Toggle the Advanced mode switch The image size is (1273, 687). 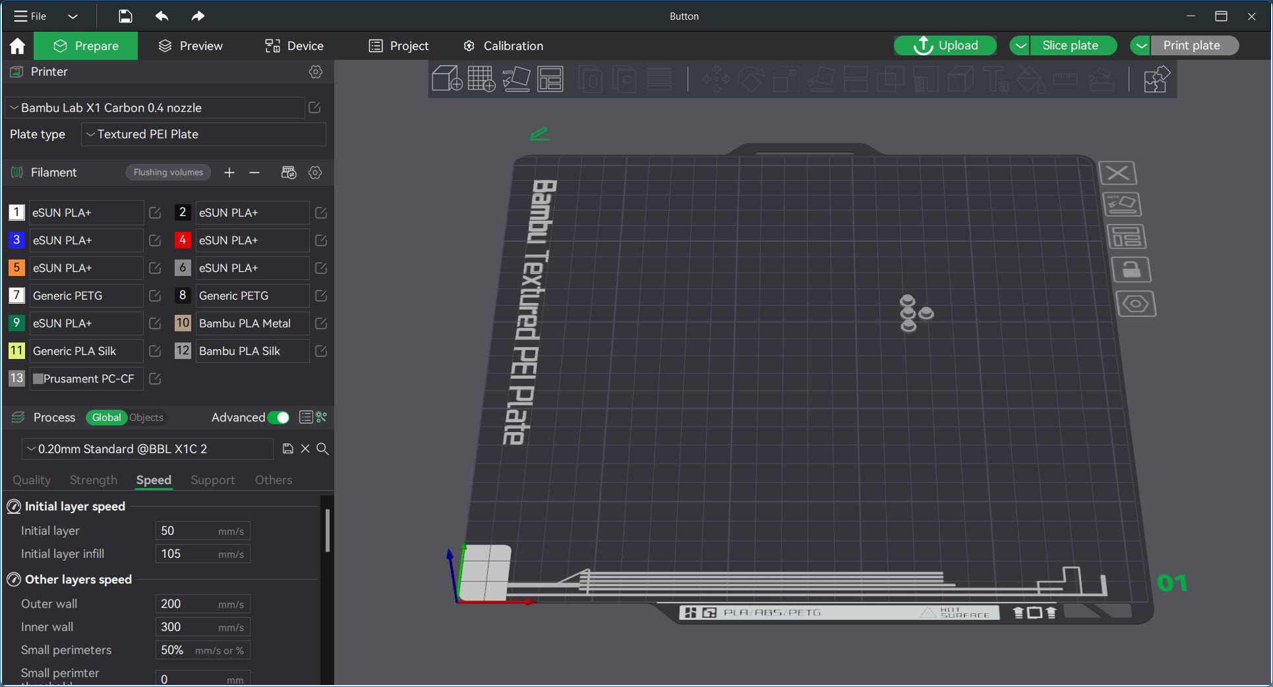(278, 418)
